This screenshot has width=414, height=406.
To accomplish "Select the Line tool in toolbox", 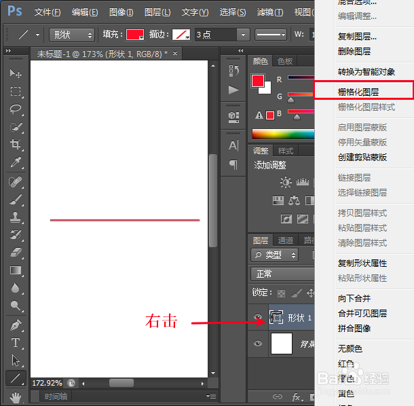I will pos(16,378).
